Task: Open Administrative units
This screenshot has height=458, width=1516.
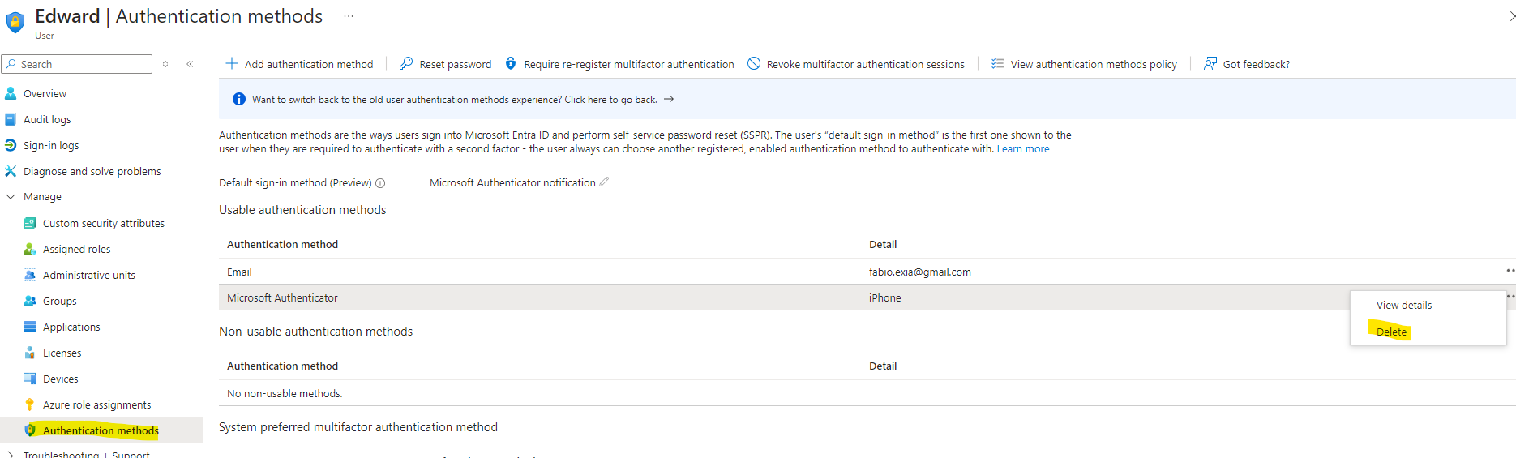Action: click(89, 276)
